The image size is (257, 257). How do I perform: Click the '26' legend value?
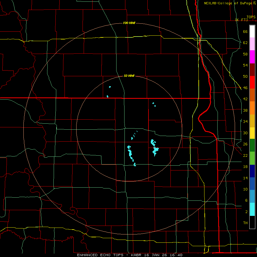point(245,144)
